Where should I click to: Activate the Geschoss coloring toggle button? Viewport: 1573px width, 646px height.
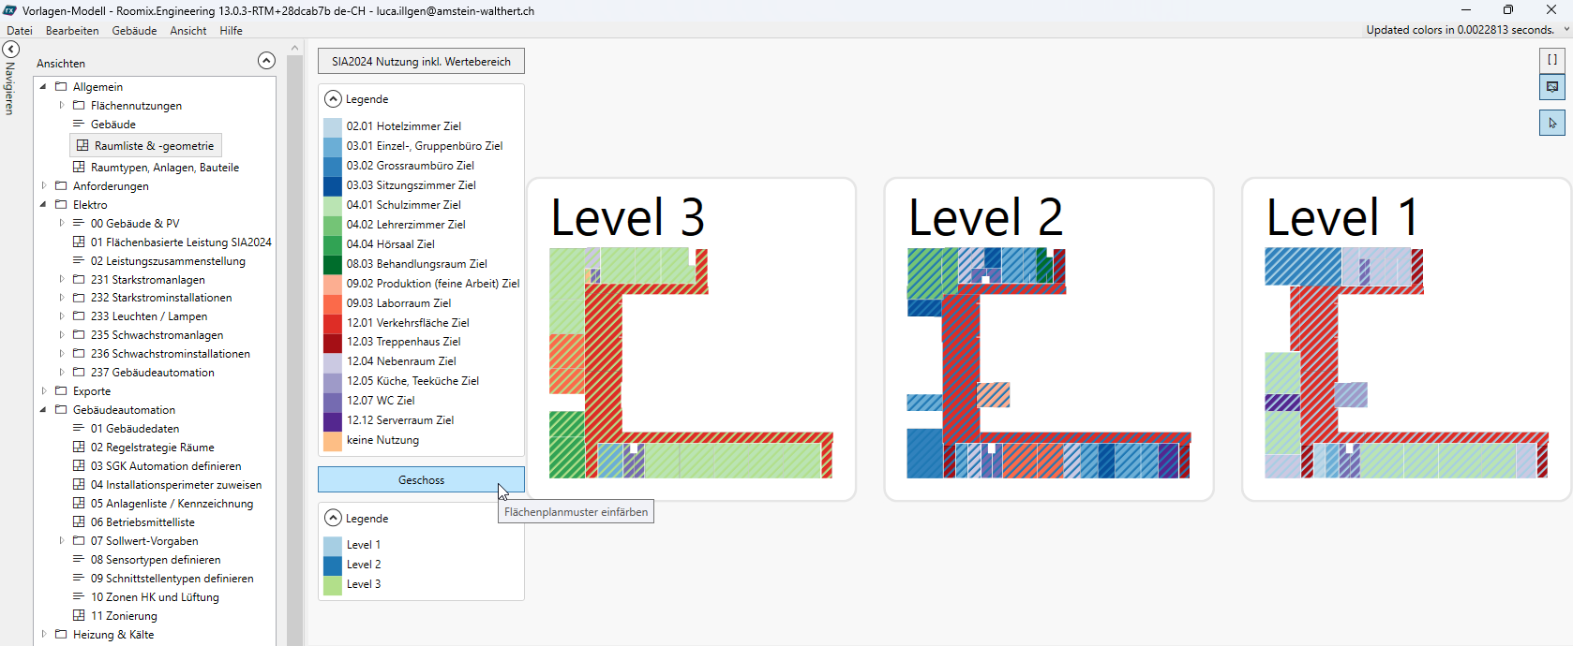tap(421, 479)
